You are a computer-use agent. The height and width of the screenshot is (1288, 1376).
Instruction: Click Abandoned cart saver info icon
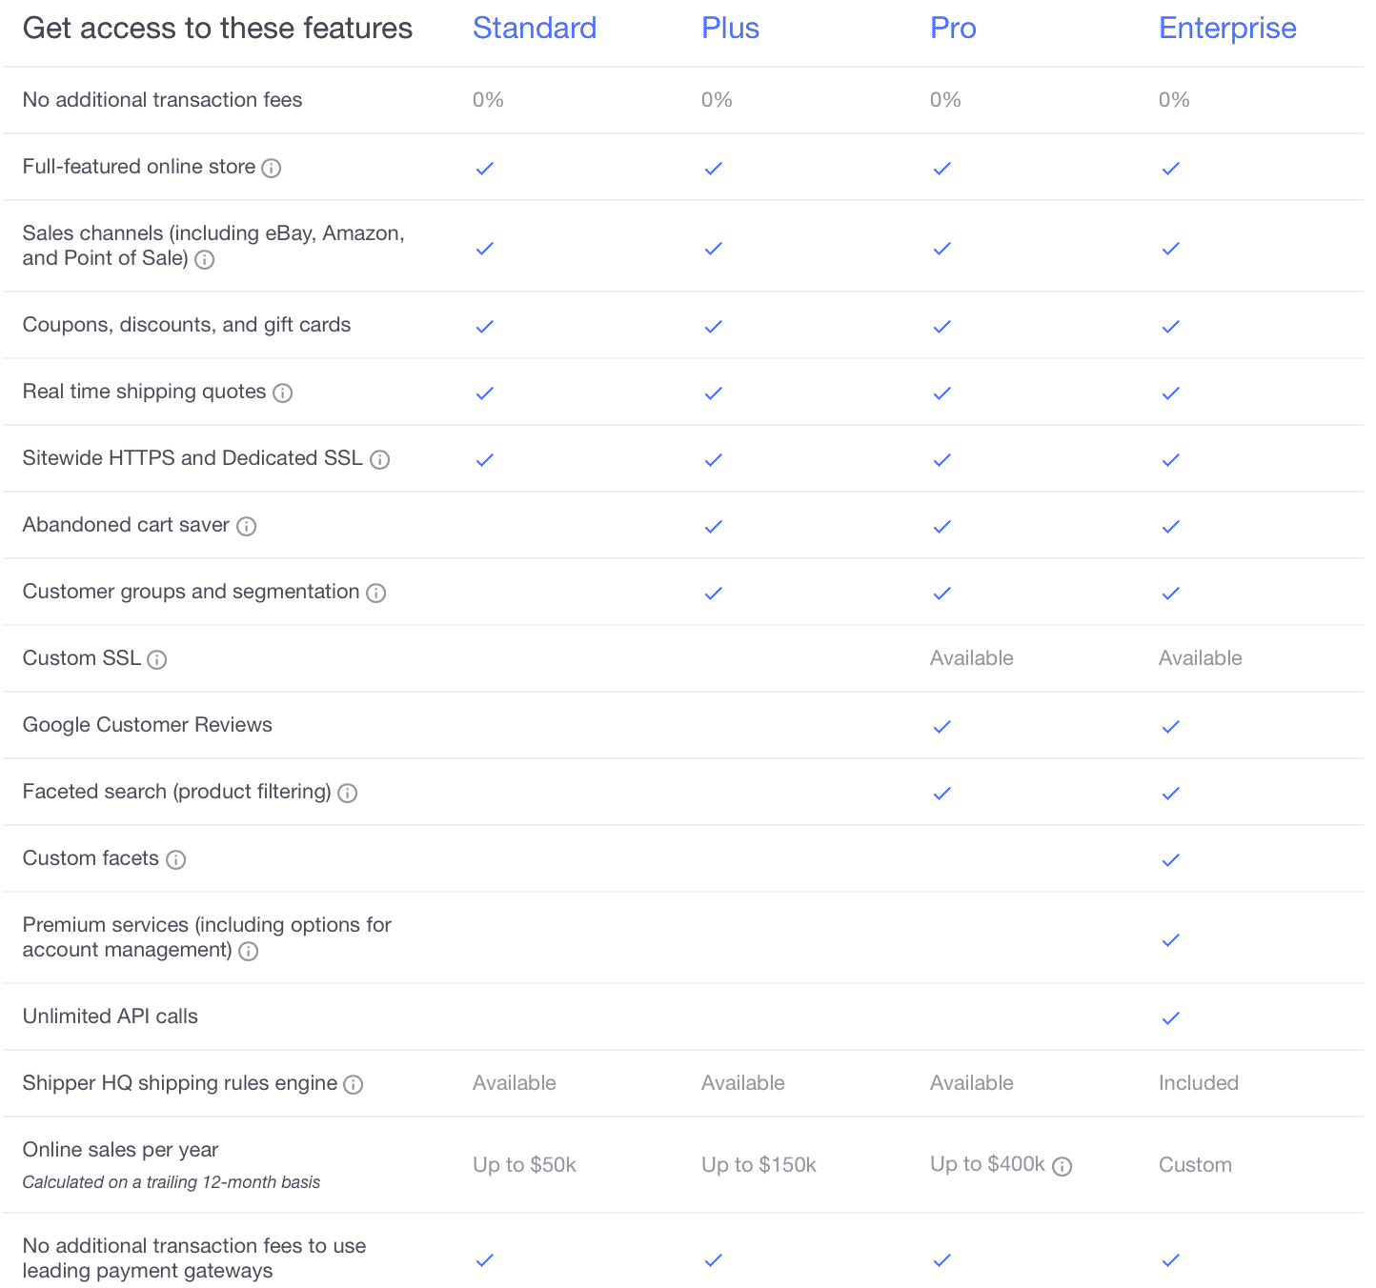pos(247,527)
